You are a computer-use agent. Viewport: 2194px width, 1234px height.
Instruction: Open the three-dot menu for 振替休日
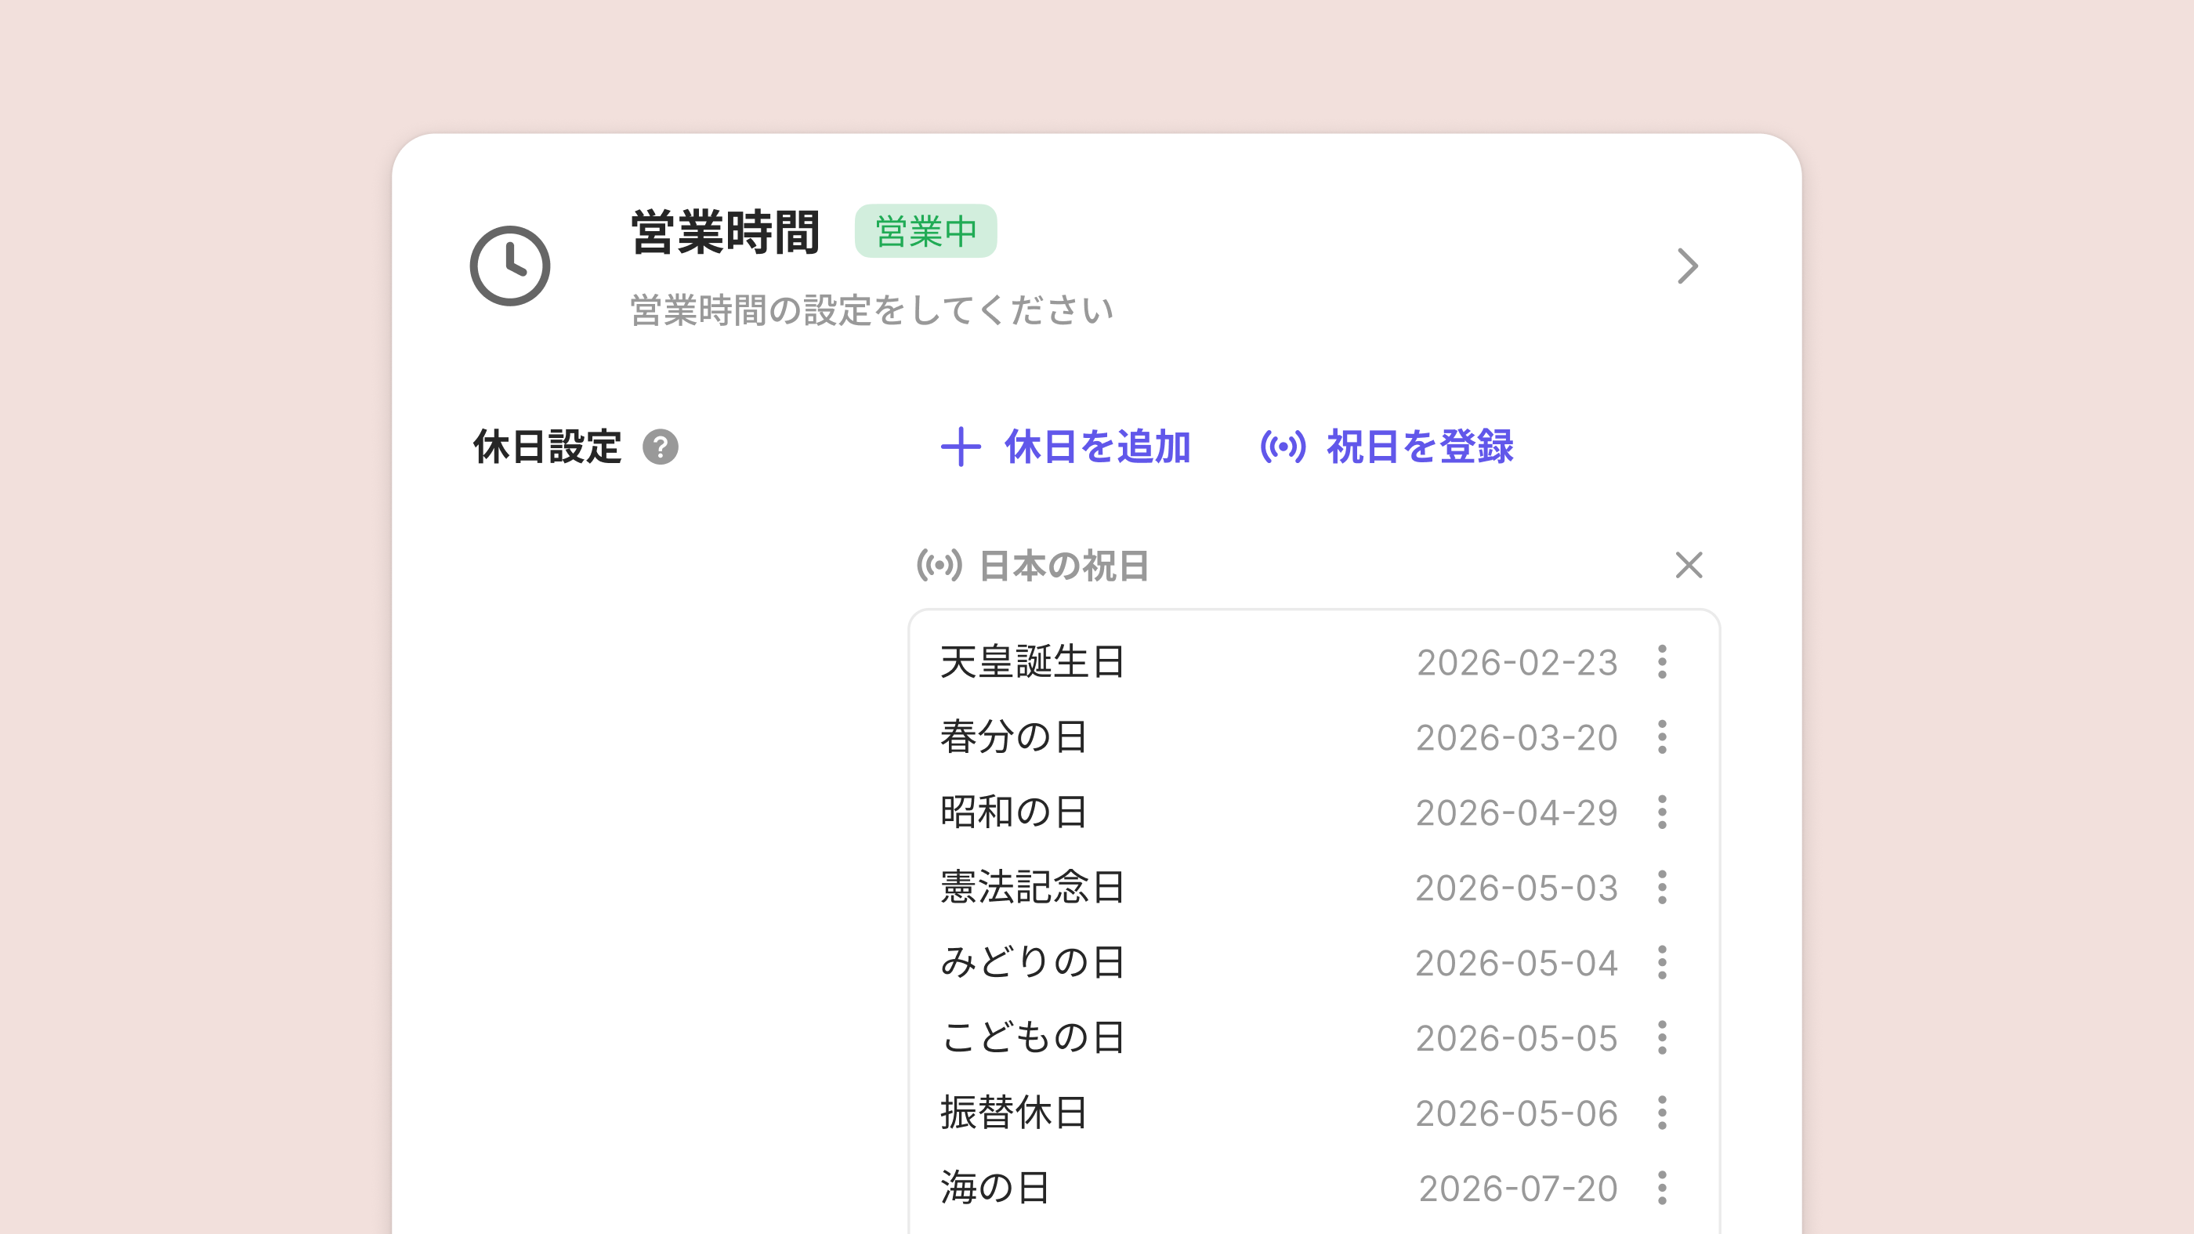tap(1662, 1113)
